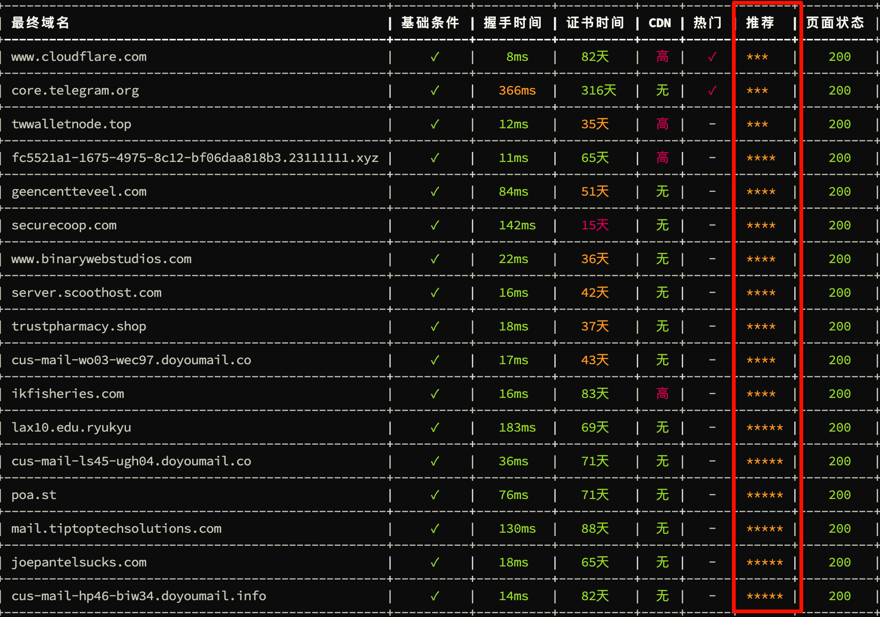
Task: Click the five-star rating for joepantelsucks.com
Action: [x=765, y=563]
